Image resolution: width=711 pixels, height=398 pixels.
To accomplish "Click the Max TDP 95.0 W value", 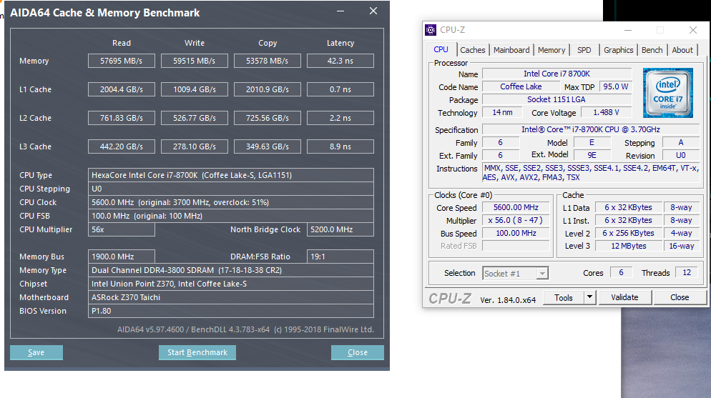I will 615,86.
